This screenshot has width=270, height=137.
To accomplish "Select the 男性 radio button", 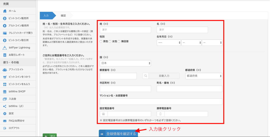I will (x=101, y=41).
